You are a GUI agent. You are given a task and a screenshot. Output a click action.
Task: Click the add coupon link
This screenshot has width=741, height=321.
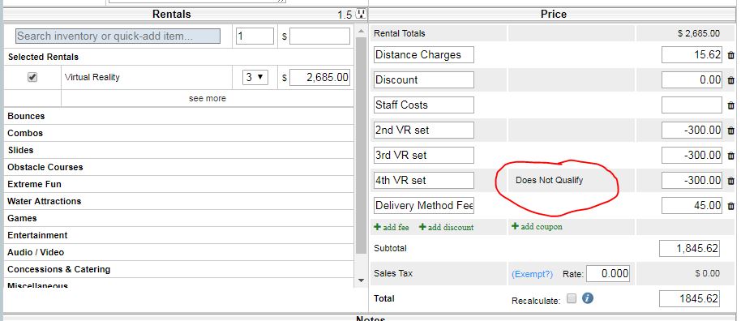[537, 226]
